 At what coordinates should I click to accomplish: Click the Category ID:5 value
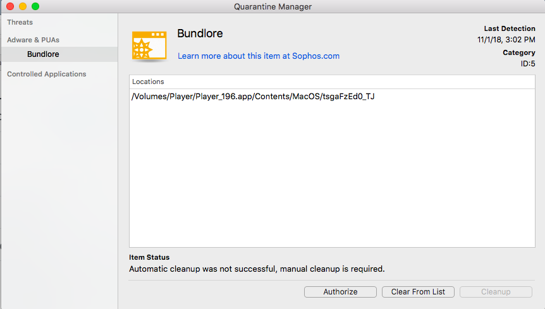pyautogui.click(x=526, y=63)
